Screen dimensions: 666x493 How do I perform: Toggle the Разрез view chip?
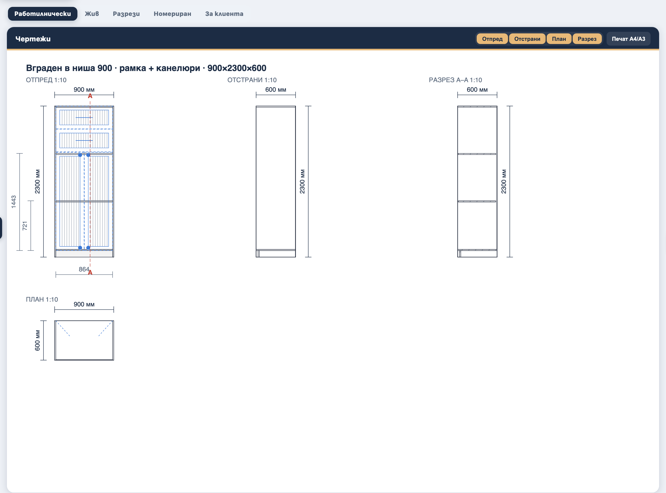[x=587, y=39]
